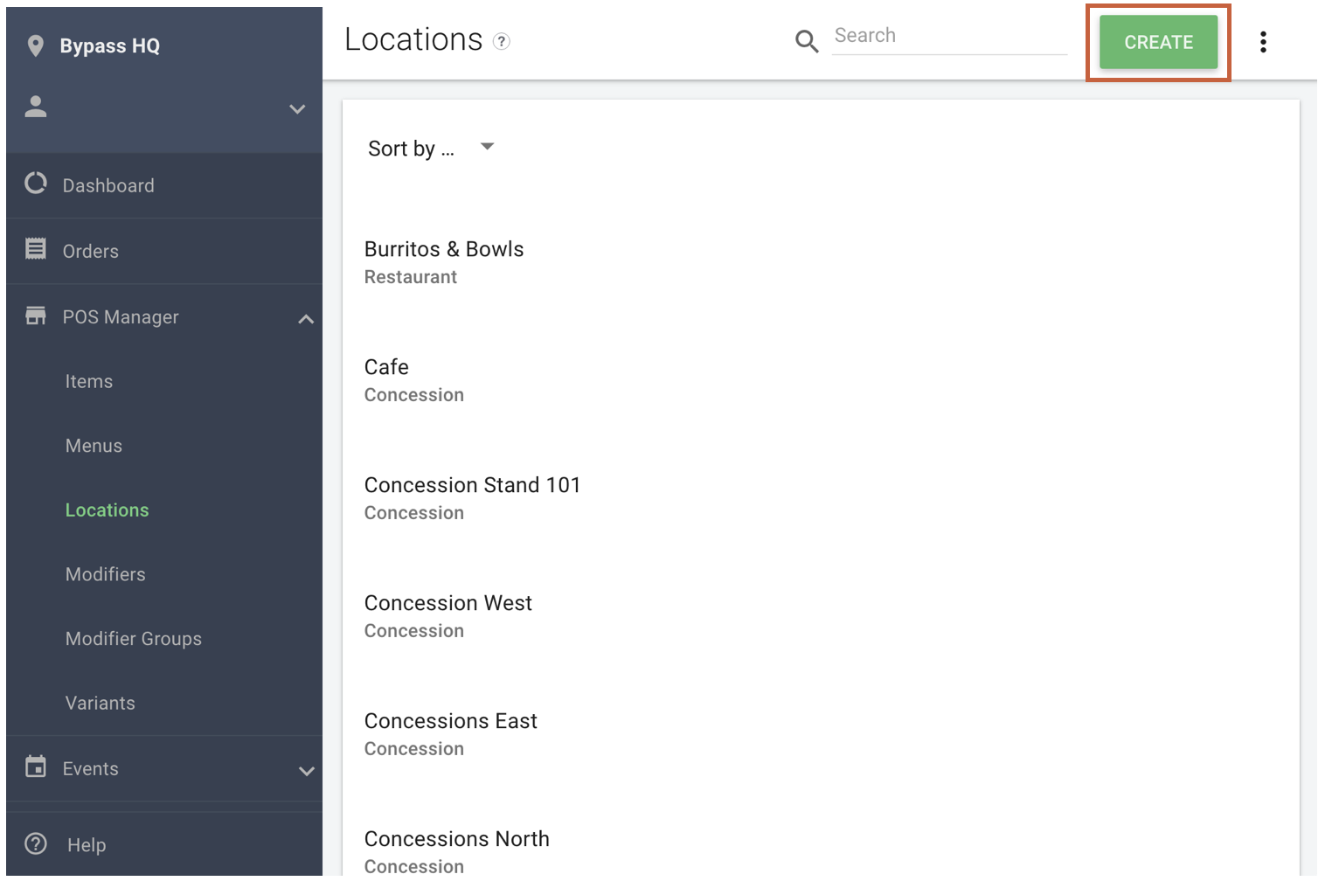Open the Modifiers submenu
This screenshot has height=881, width=1339.
coord(105,574)
